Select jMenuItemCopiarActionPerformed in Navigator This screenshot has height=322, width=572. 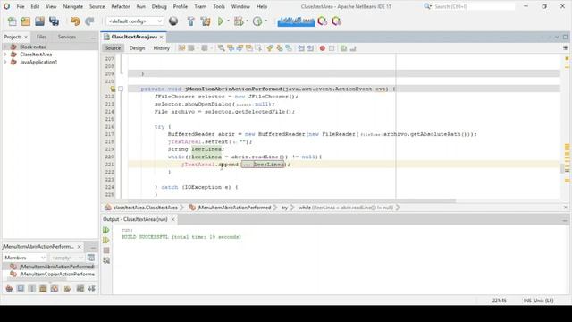pos(57,274)
